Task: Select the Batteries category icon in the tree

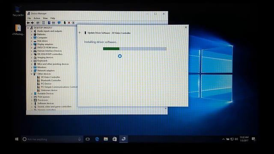Action: click(35, 34)
